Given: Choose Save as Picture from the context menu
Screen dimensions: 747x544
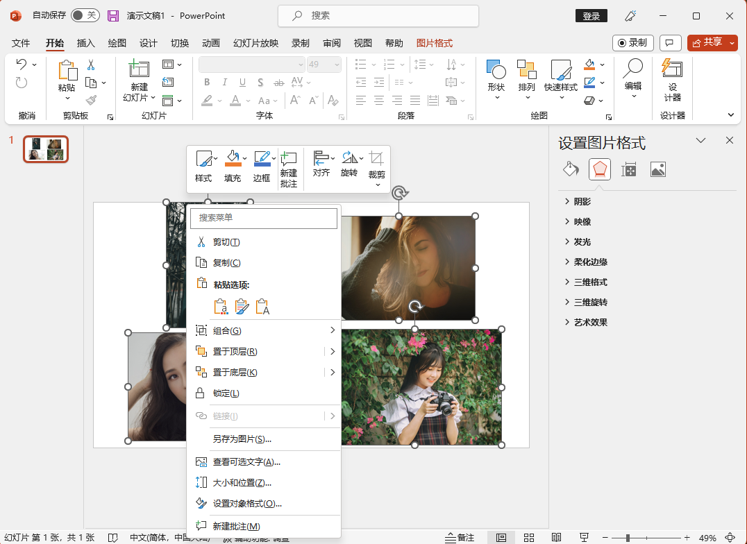Looking at the screenshot, I should coord(242,439).
